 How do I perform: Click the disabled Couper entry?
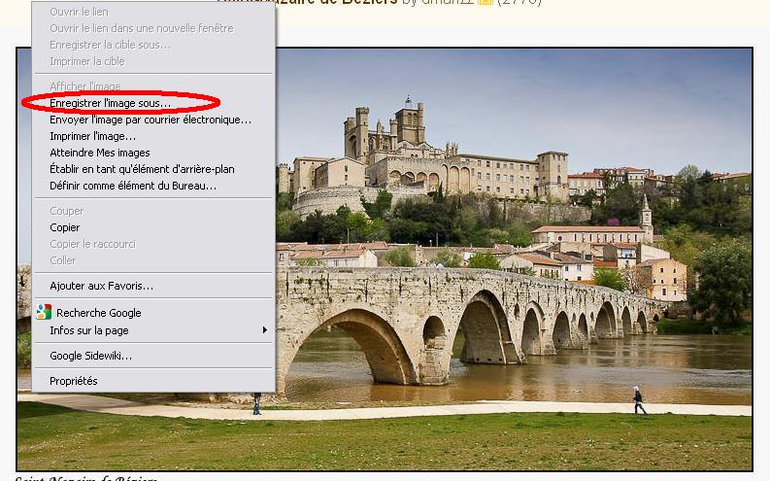66,211
